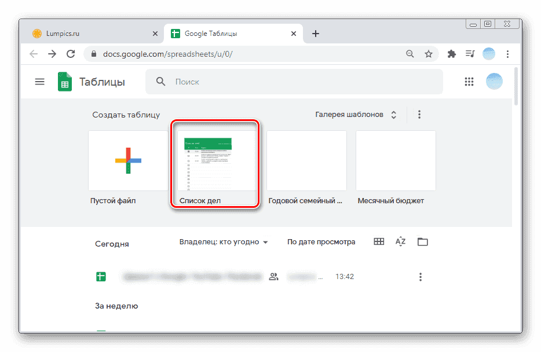Click the Поиск search field
The width and height of the screenshot is (541, 352).
261,81
